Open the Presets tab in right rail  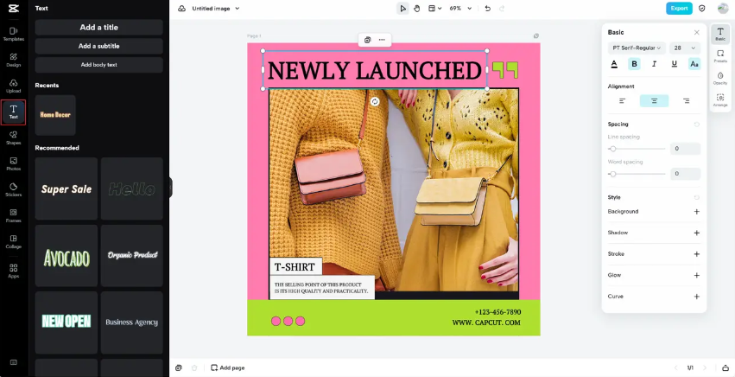pos(720,56)
